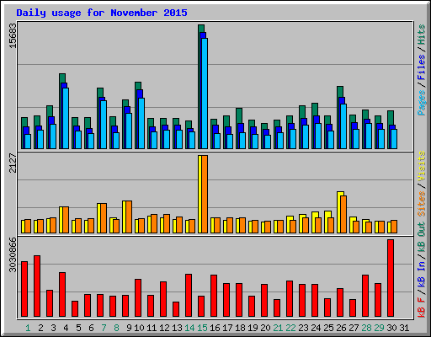Viewport: 431px width, 337px height.
Task: Click day label 2 on the x-axis
Action: click(40, 328)
